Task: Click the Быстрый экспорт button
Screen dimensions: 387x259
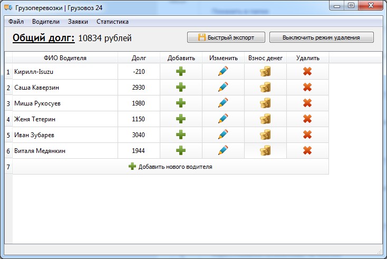Action: 226,37
